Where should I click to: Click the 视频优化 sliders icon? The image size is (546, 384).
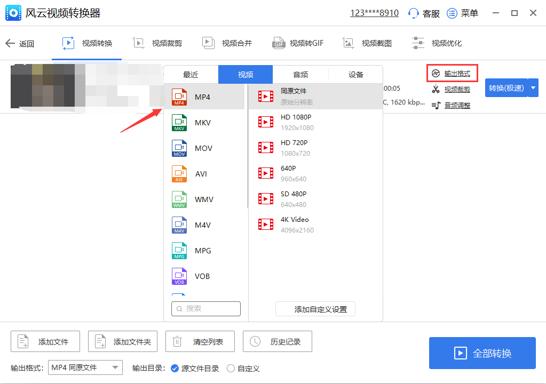[x=418, y=43]
